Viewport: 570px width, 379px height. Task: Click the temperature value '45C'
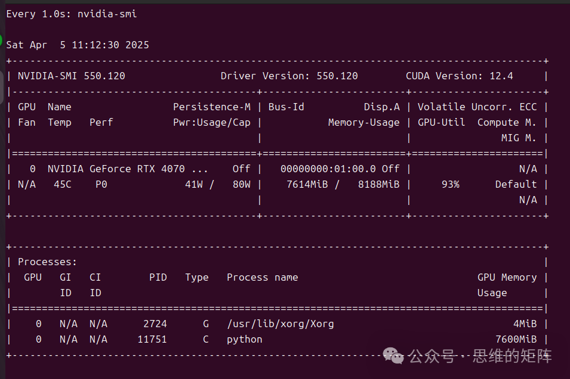coord(63,184)
